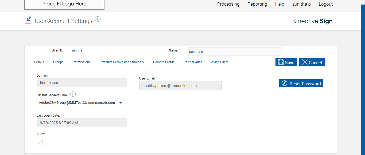The width and height of the screenshot is (365, 155).
Task: Open the eSign Client tab
Action: point(220,62)
